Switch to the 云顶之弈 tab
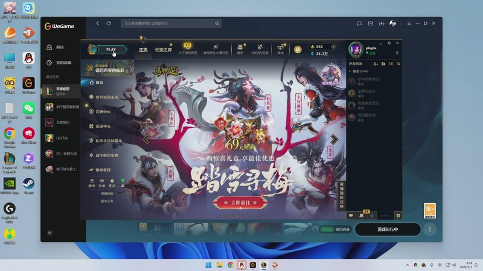This screenshot has height=271, width=483. pyautogui.click(x=163, y=50)
